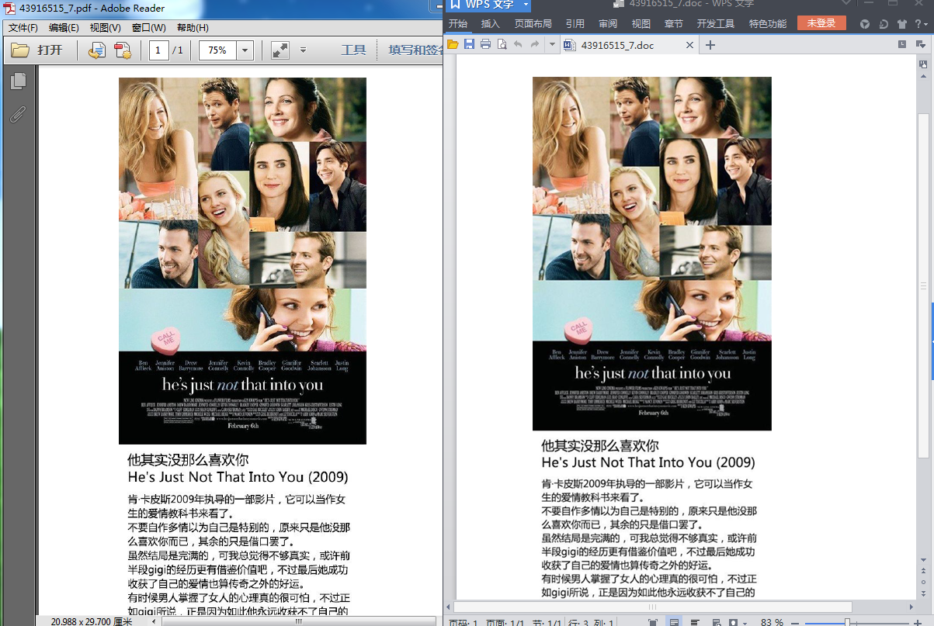The height and width of the screenshot is (626, 934).
Task: Open the 编辑(E) menu in Adobe Reader
Action: click(64, 28)
